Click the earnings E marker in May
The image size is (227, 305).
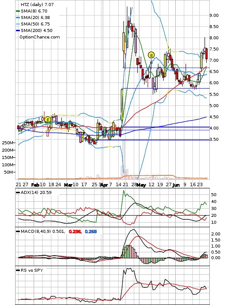pyautogui.click(x=151, y=55)
